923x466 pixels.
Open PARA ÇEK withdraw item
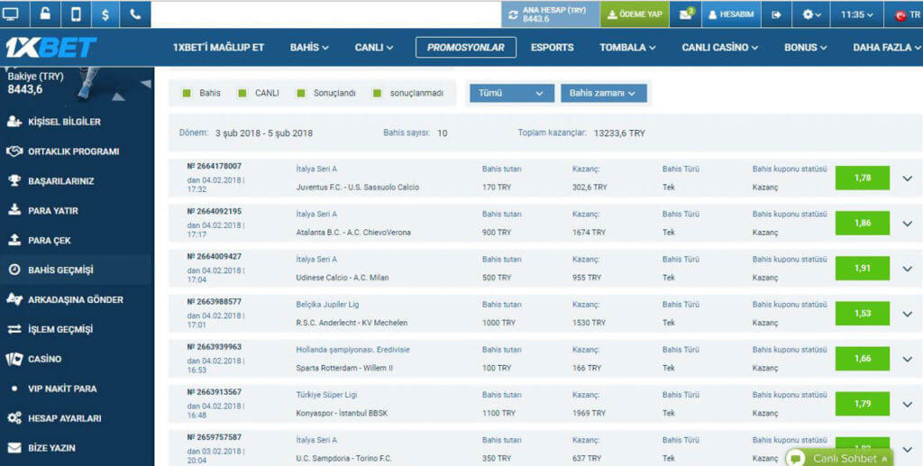(x=50, y=240)
